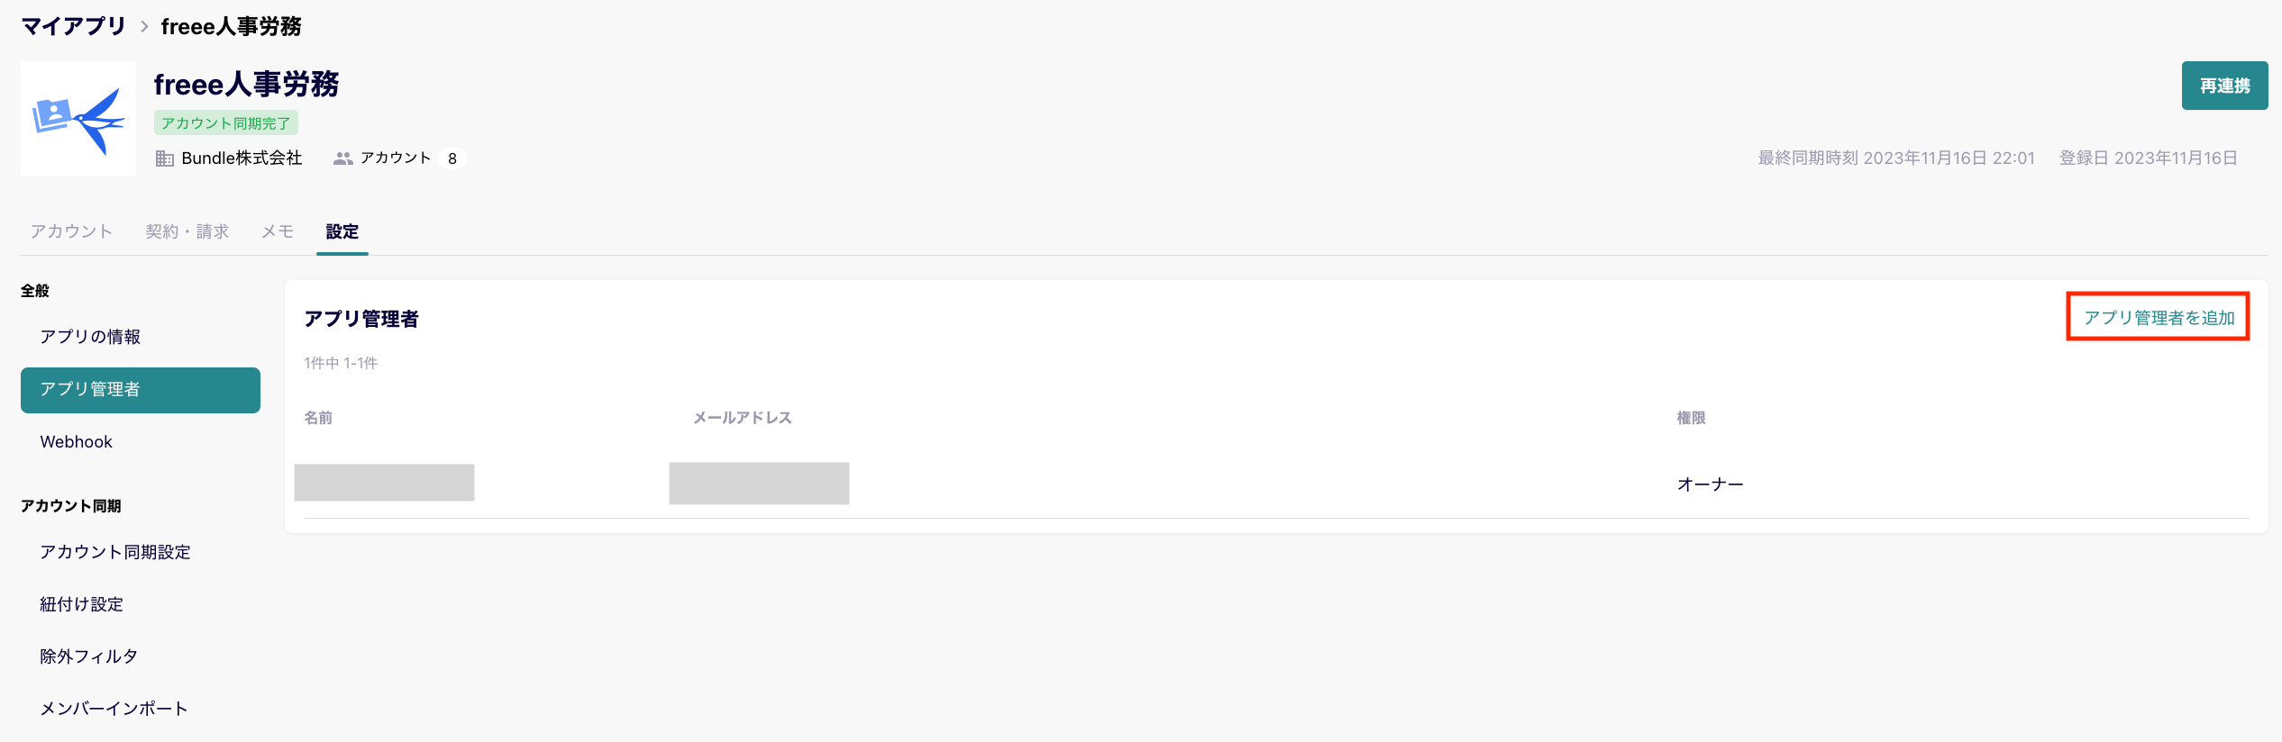The image size is (2282, 742).
Task: Open the 契約・請求 tab
Action: coord(187,231)
